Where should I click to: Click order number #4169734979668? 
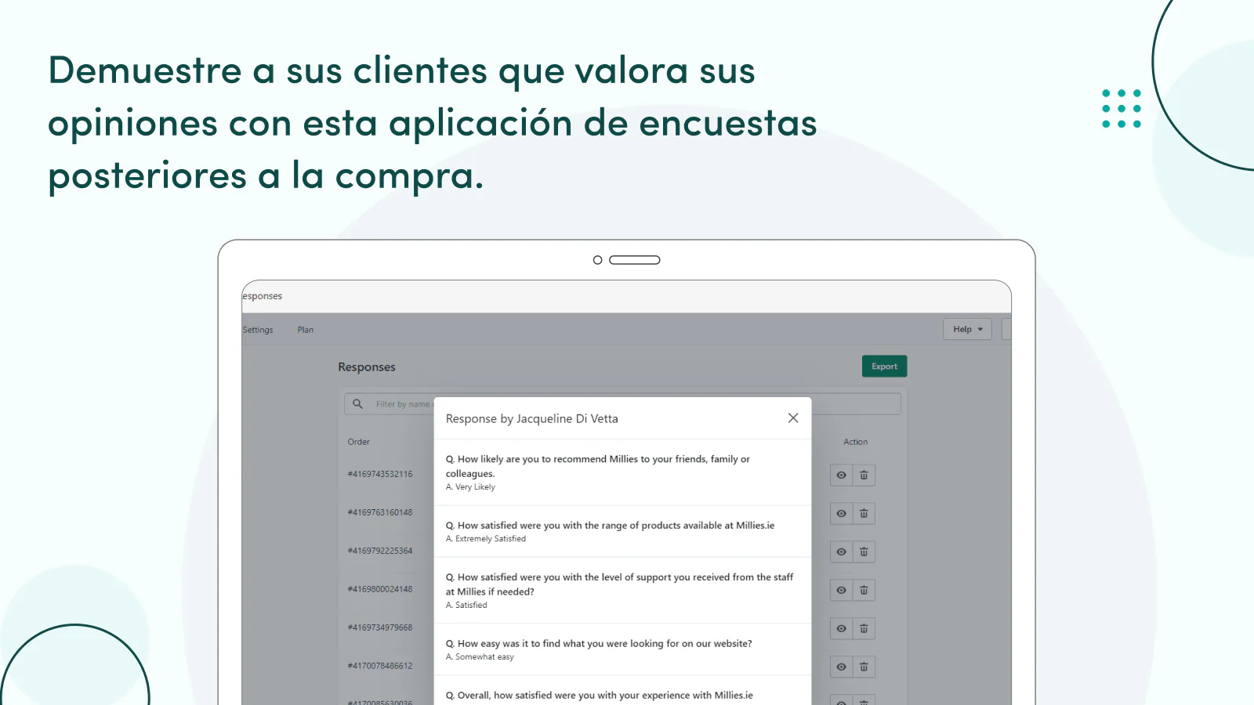point(379,627)
